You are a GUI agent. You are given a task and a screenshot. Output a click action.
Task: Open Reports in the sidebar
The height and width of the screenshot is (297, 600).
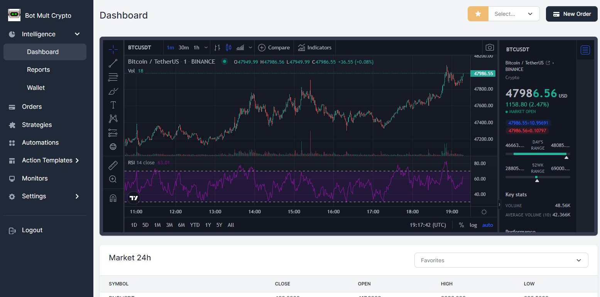tap(38, 70)
